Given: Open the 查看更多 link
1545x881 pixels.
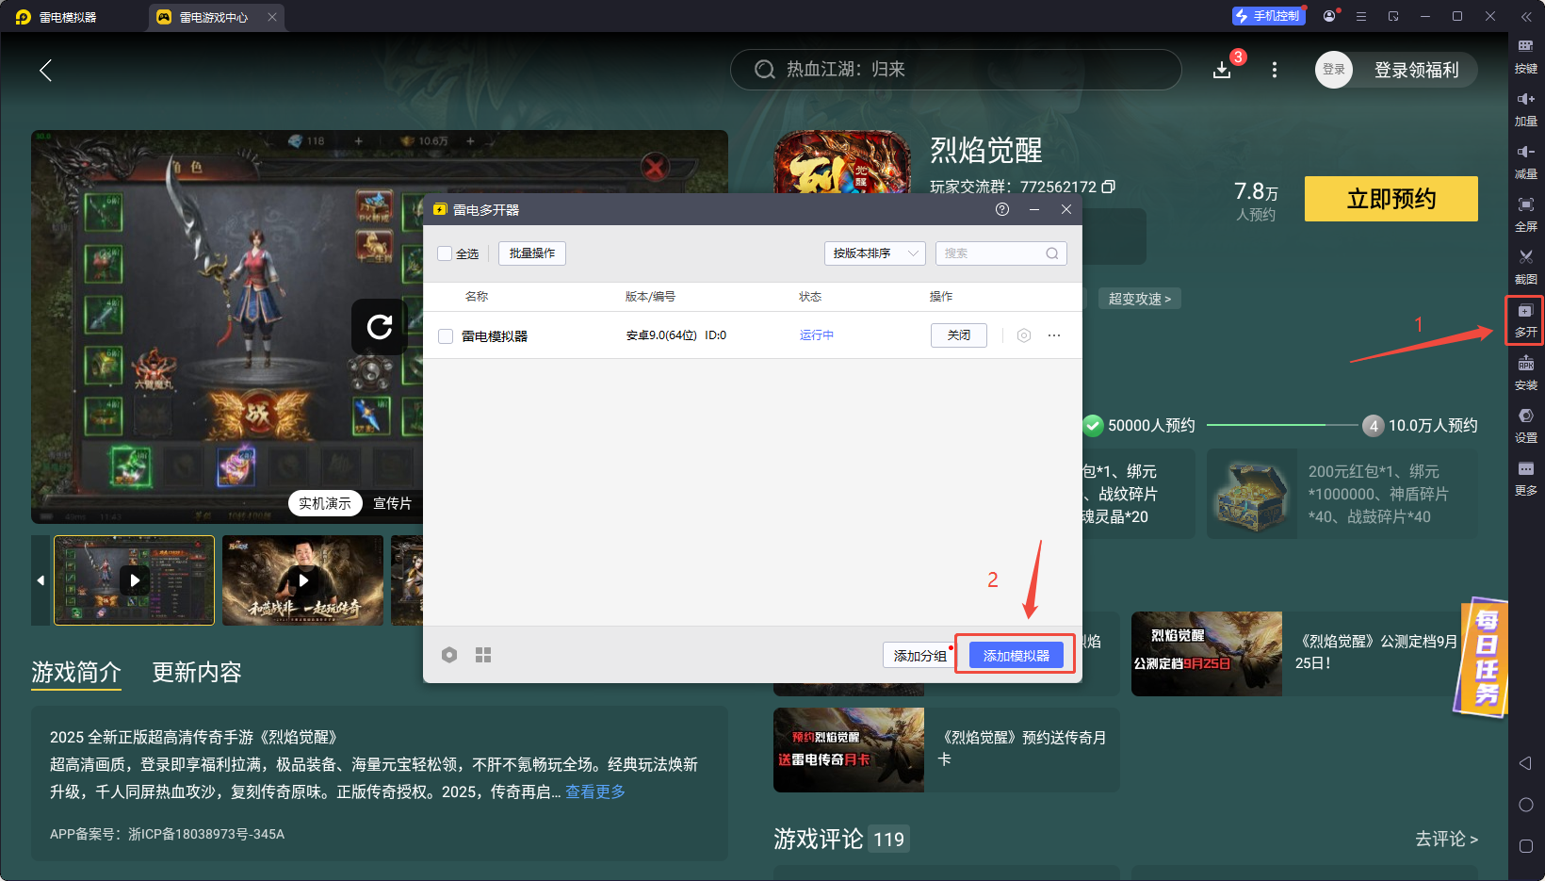Looking at the screenshot, I should click(x=595, y=791).
